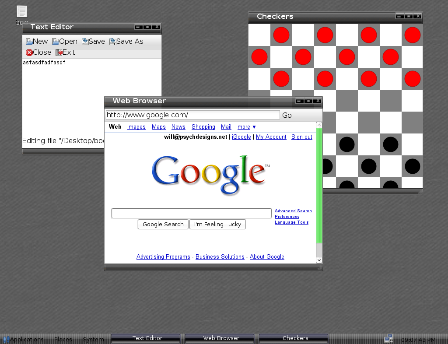Click the red Close icon in Text Editor
This screenshot has width=448, height=344.
29,53
